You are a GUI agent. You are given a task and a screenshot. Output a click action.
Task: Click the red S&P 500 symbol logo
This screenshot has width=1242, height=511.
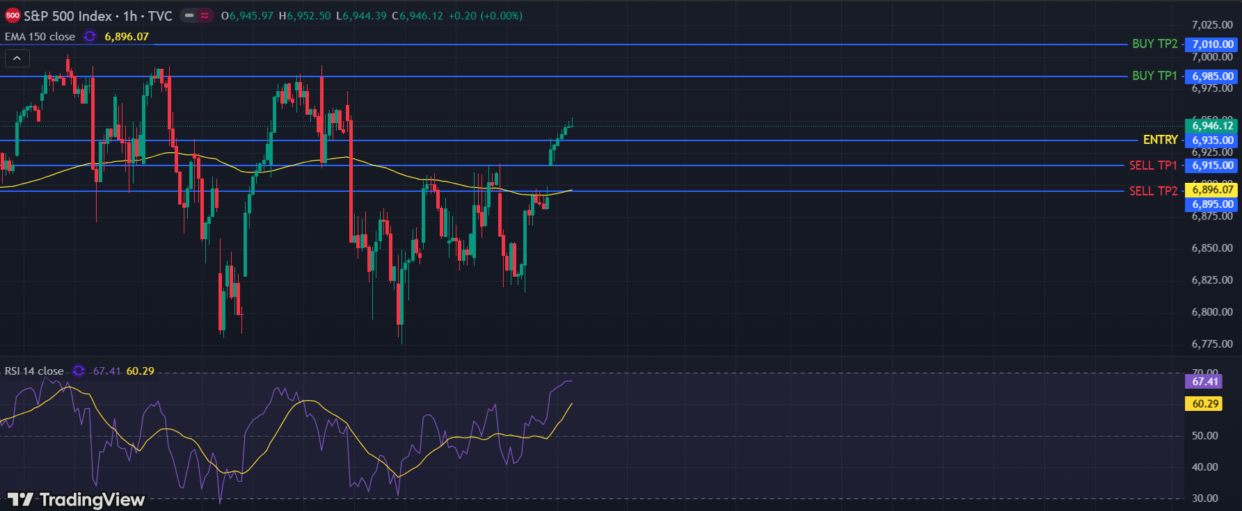13,15
